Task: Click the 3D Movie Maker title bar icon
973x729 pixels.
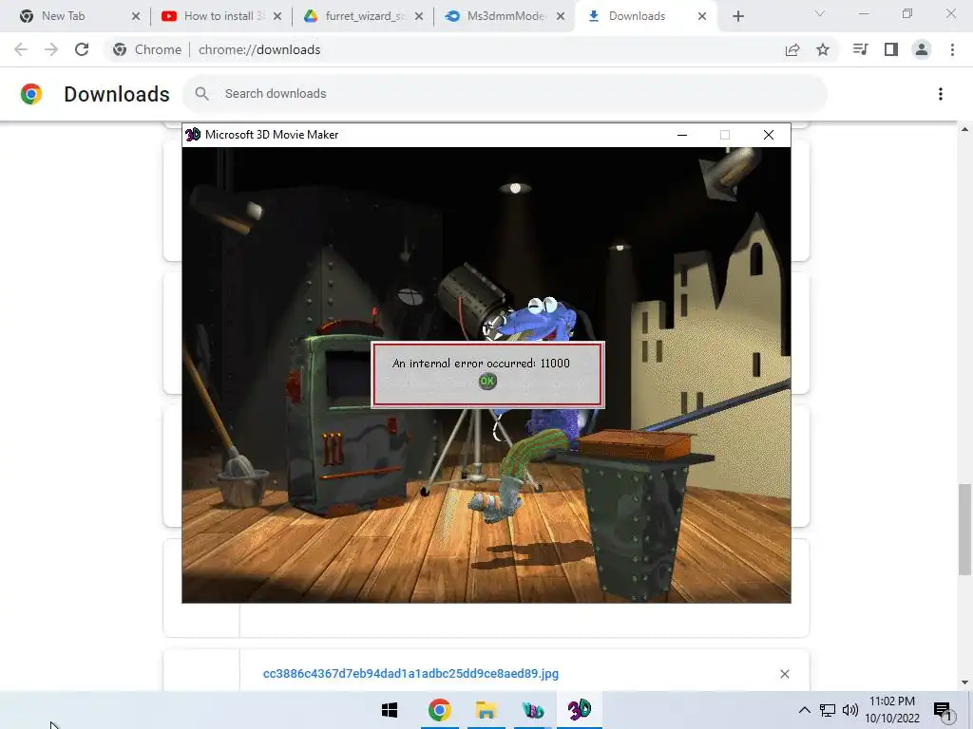Action: tap(193, 135)
